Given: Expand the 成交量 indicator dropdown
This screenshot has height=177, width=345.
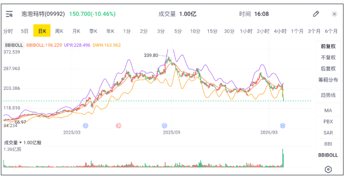Looking at the screenshot, I should point(20,143).
